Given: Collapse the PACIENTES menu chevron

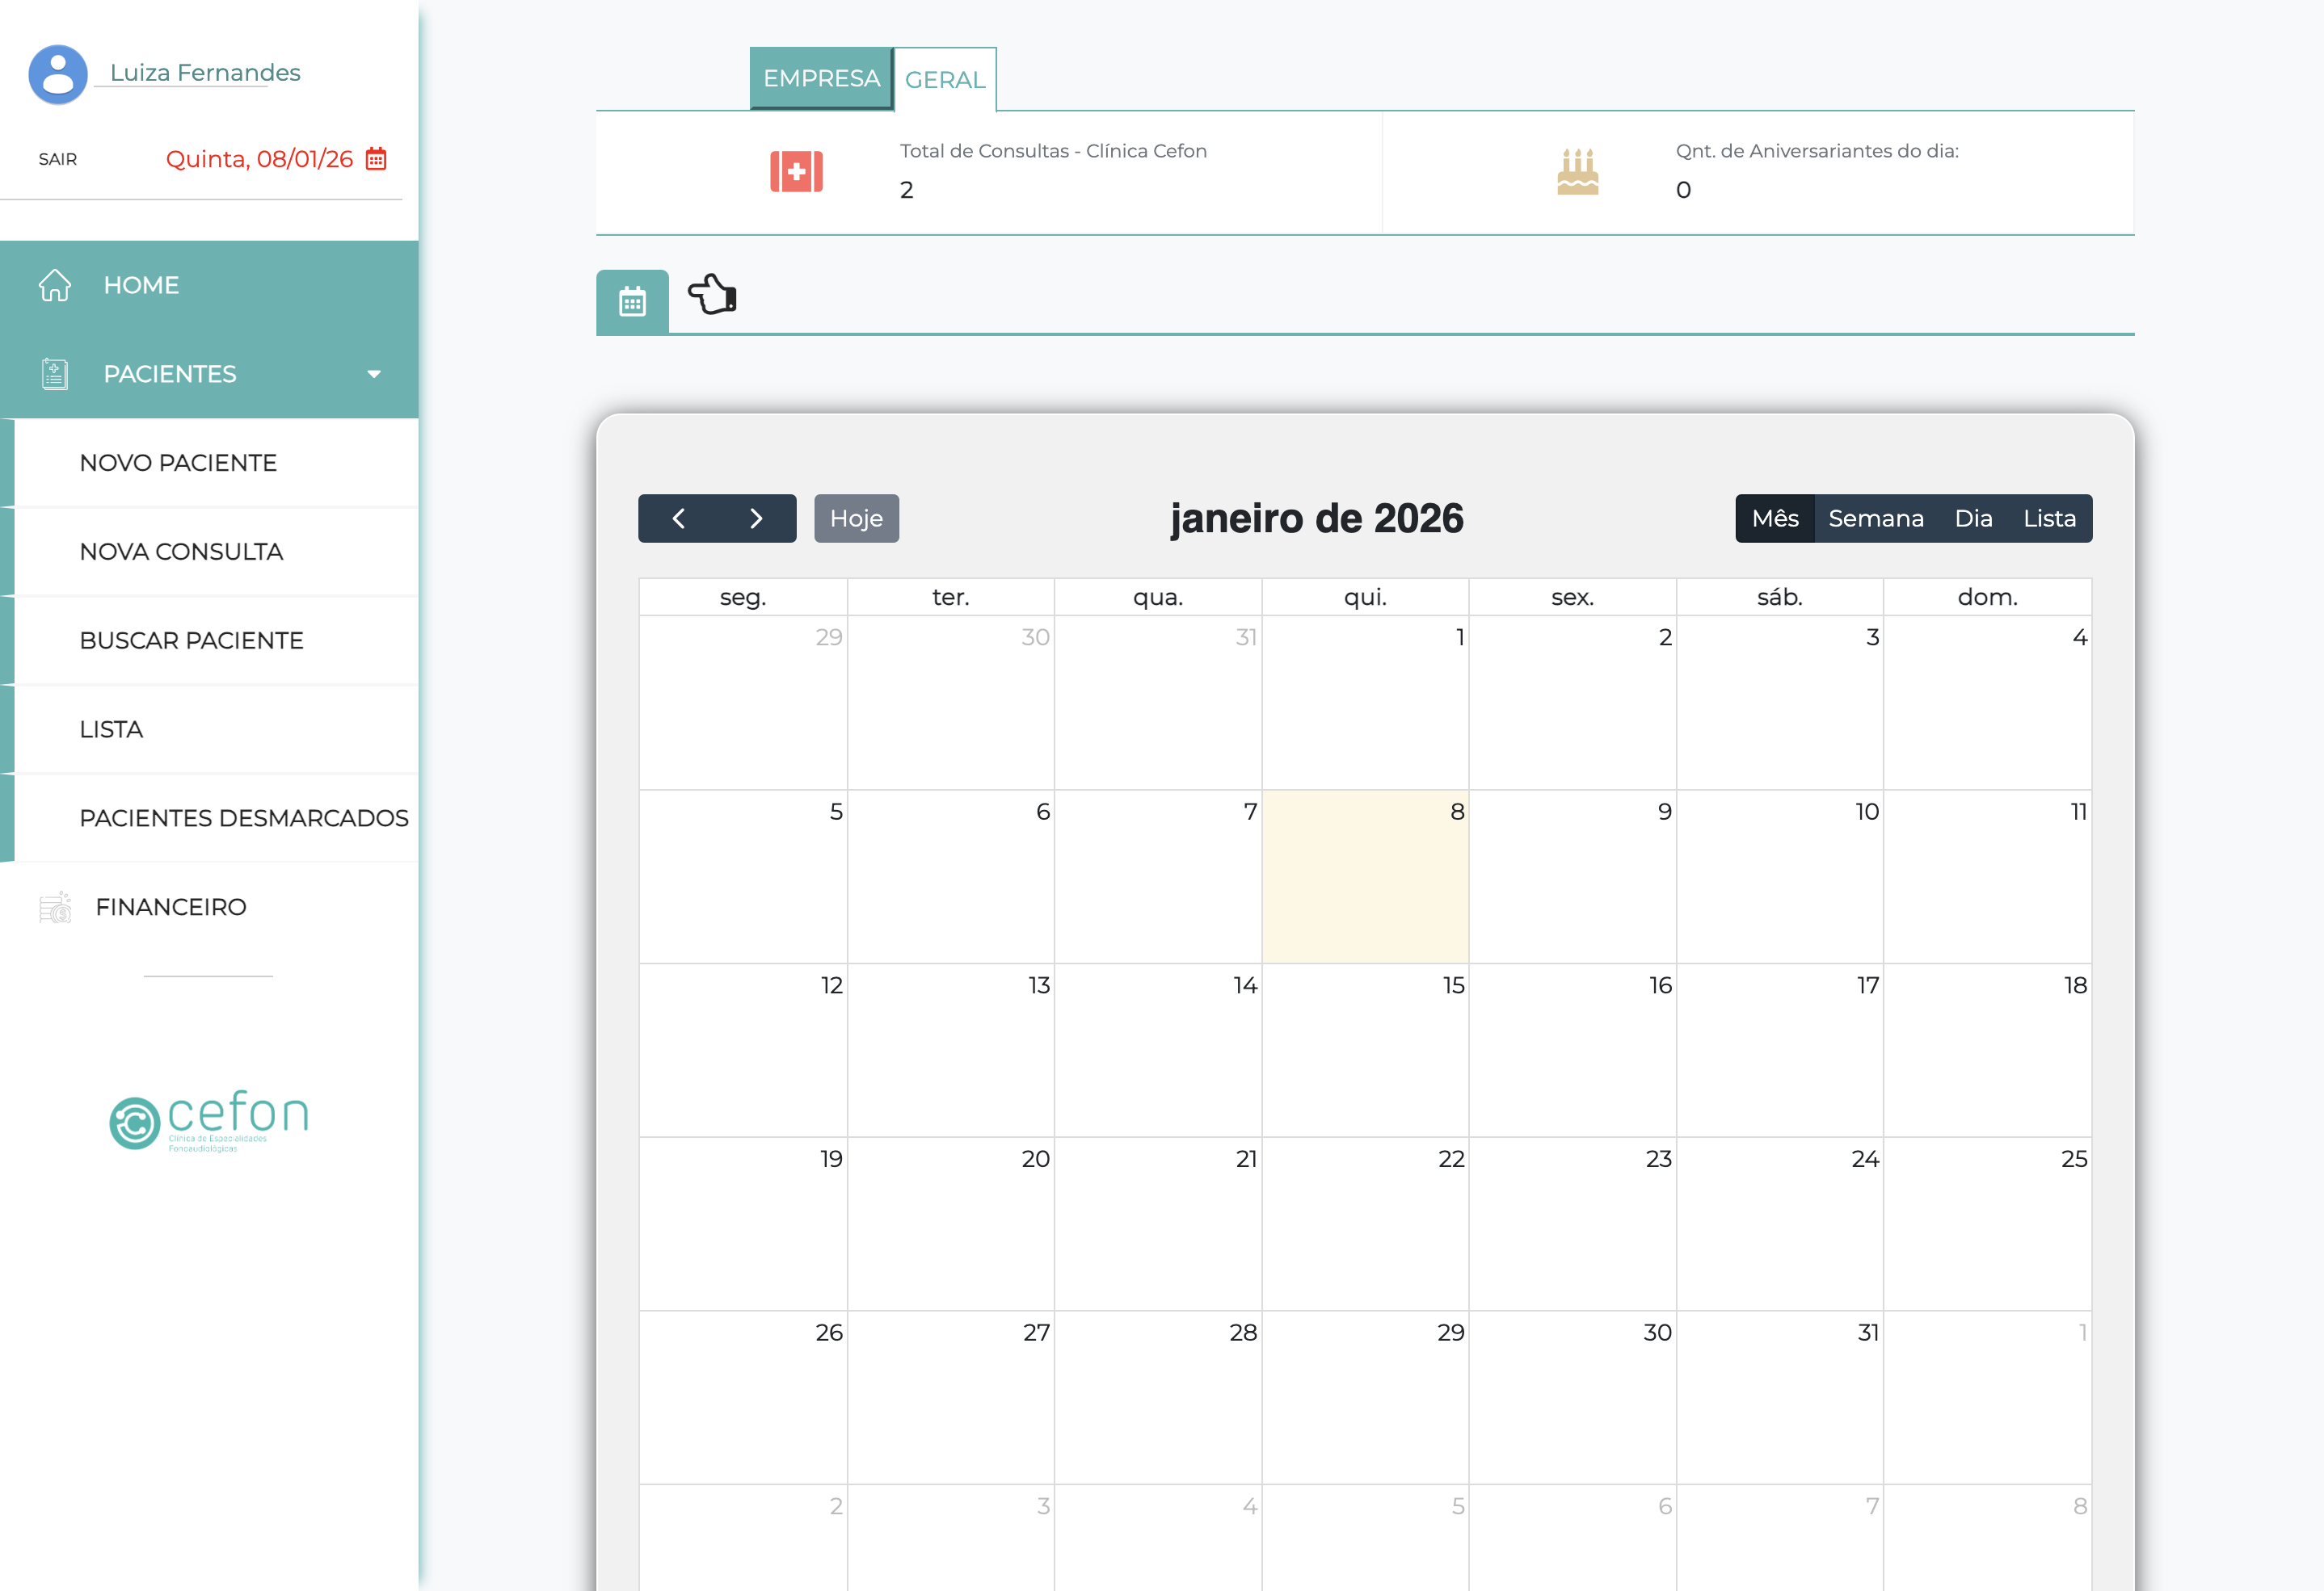Looking at the screenshot, I should 374,374.
